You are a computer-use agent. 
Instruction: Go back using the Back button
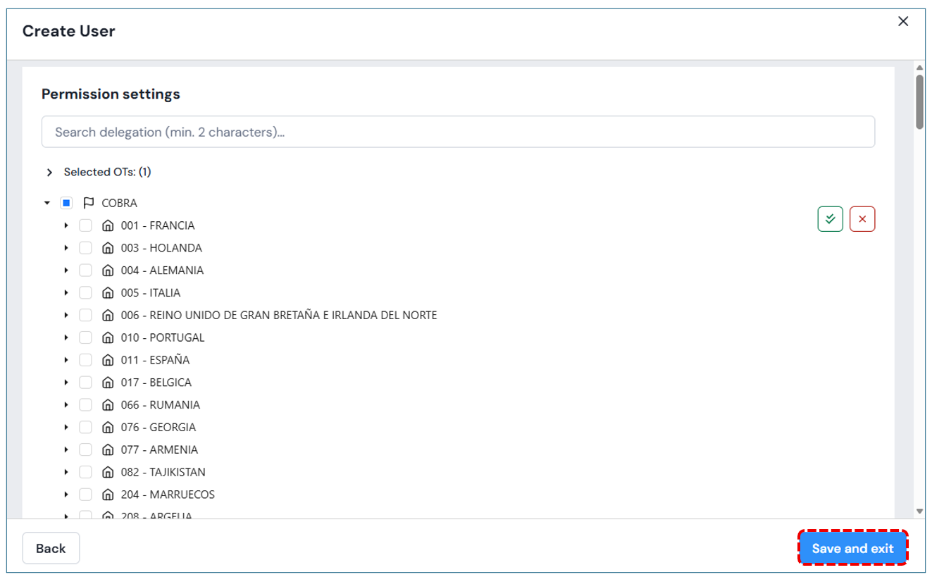point(51,548)
